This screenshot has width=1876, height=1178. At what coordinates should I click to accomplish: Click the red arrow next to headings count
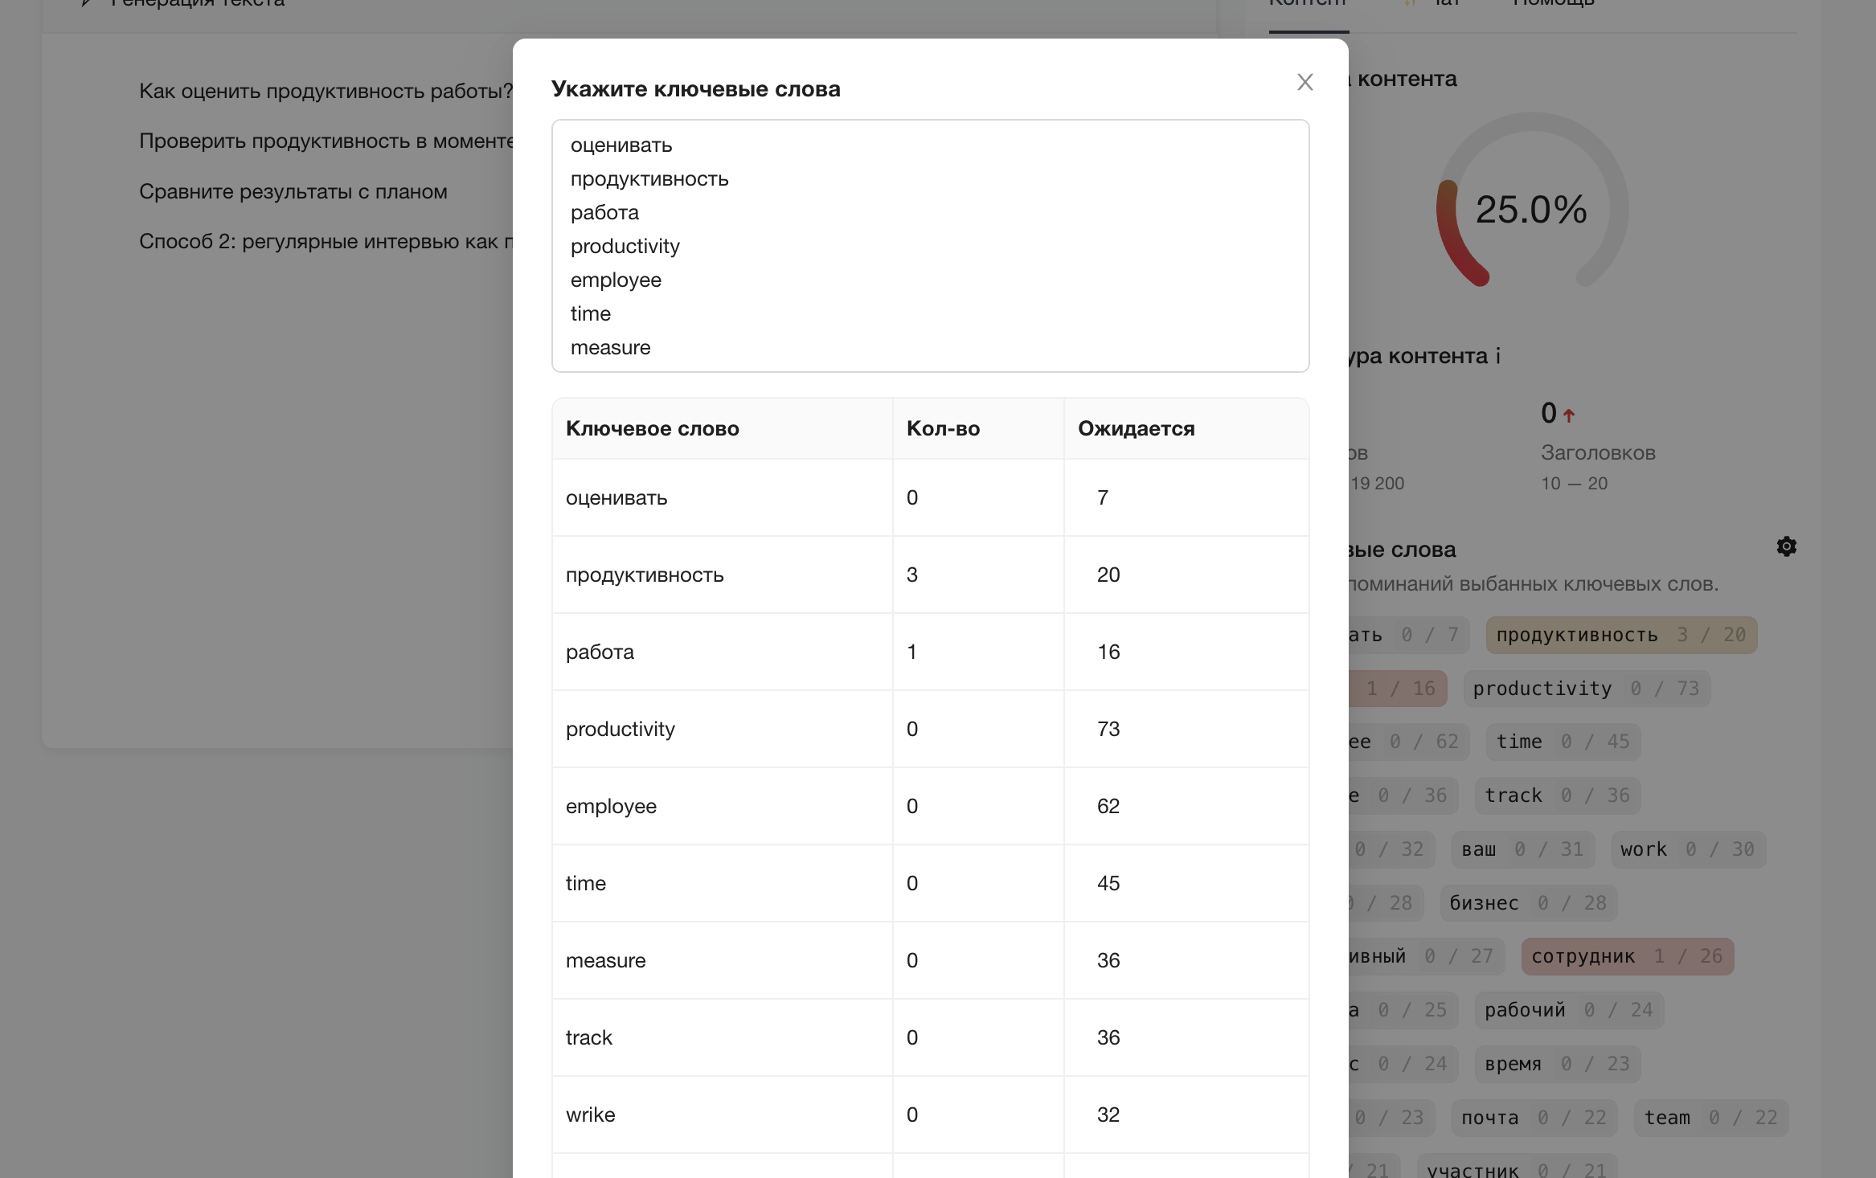1569,415
